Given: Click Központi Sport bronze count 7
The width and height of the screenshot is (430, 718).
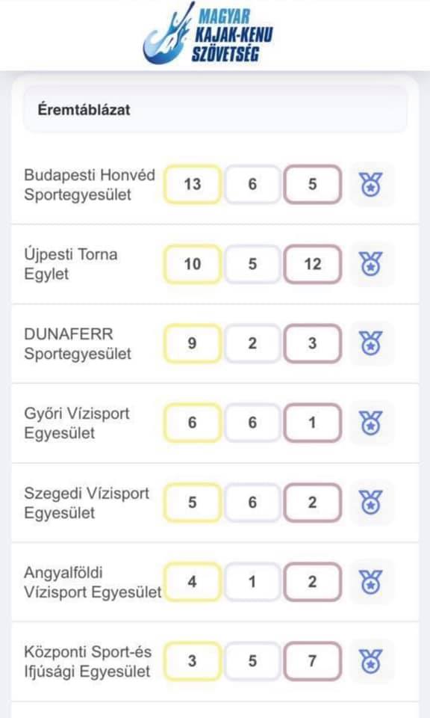Looking at the screenshot, I should click(x=313, y=661).
